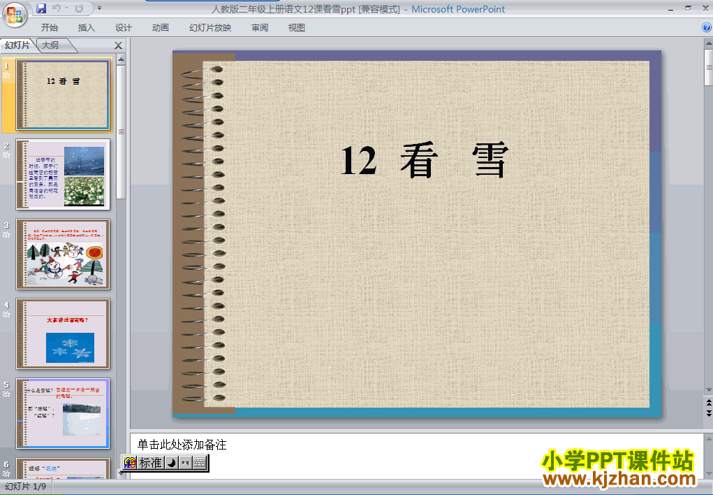Open the 插入 ribbon tab
This screenshot has width=713, height=495.
click(x=87, y=28)
